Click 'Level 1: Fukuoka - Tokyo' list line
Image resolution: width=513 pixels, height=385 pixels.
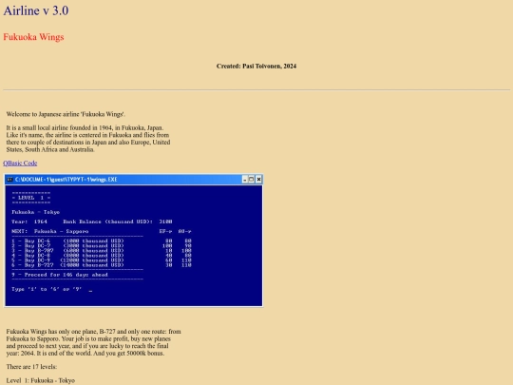[41, 380]
